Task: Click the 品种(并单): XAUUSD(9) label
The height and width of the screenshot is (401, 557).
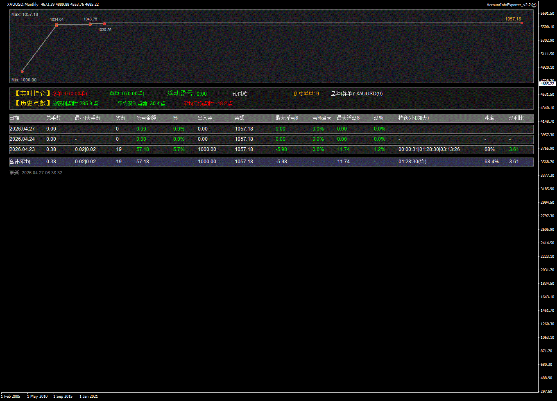Action: click(x=356, y=94)
